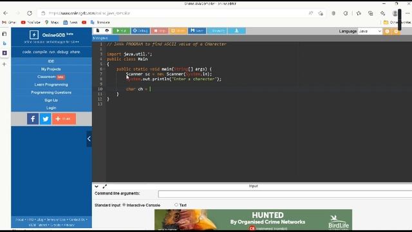Image resolution: width=412 pixels, height=232 pixels.
Task: Collapse the input panel with down chevron
Action: (97, 186)
